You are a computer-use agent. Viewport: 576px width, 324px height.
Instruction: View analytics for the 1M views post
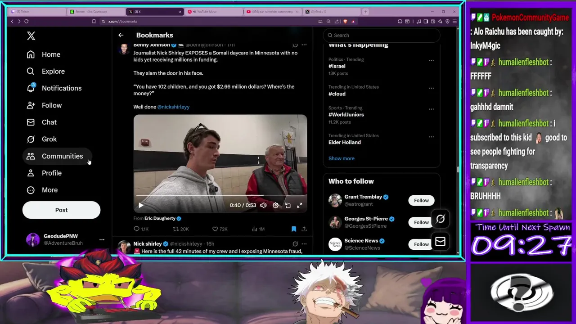(258, 229)
